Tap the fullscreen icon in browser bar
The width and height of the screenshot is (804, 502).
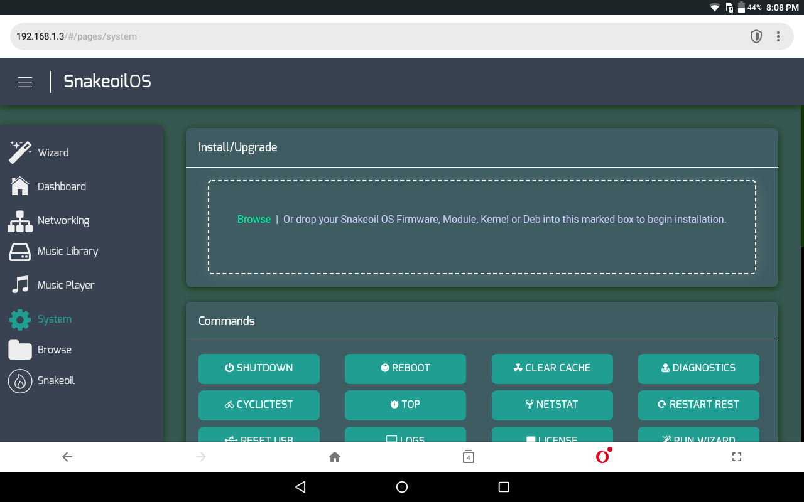coord(737,457)
